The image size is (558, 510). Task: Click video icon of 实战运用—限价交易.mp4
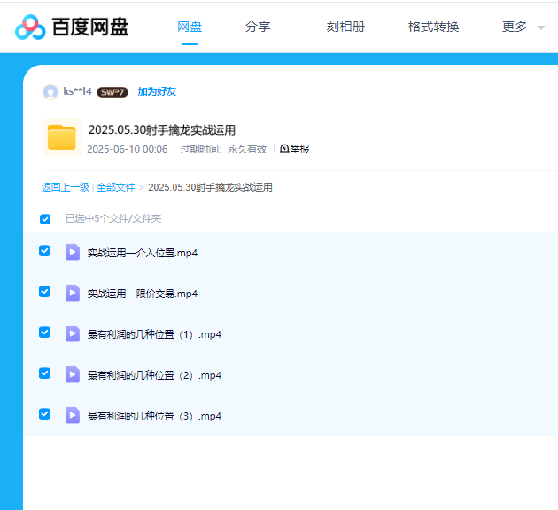pos(73,293)
